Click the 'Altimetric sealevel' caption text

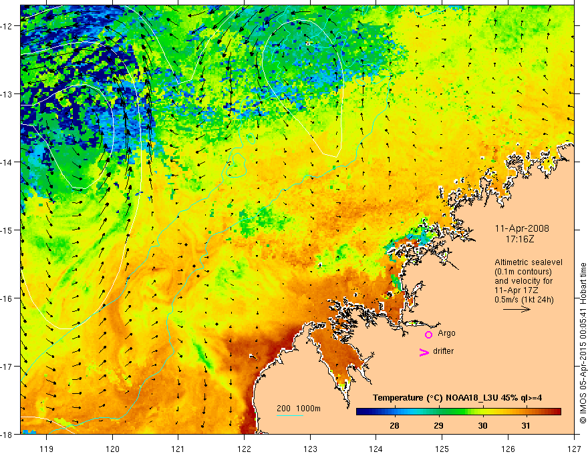pos(529,262)
